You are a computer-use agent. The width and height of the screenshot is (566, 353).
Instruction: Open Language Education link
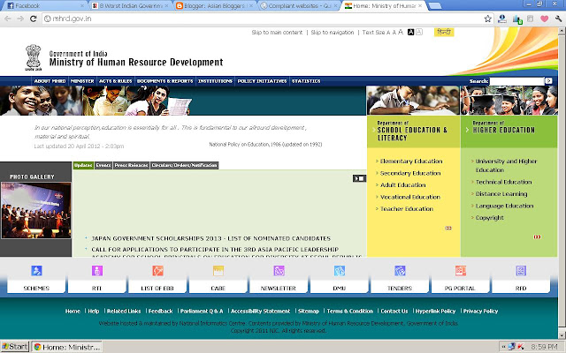click(x=504, y=206)
